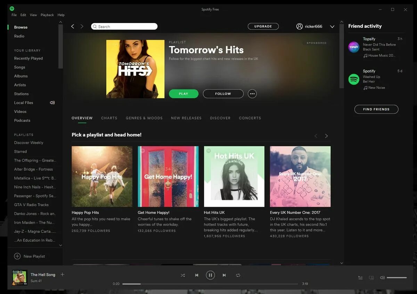Open Songs in the library
The image size is (417, 294).
point(19,67)
